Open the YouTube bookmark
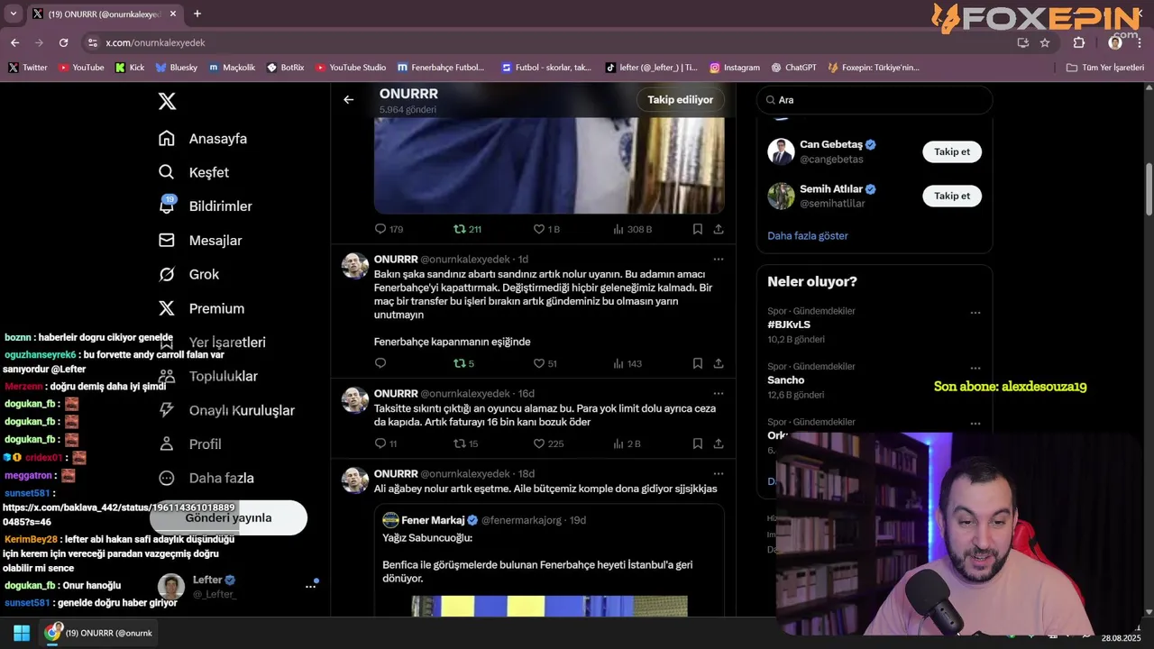This screenshot has width=1154, height=649. 80,68
